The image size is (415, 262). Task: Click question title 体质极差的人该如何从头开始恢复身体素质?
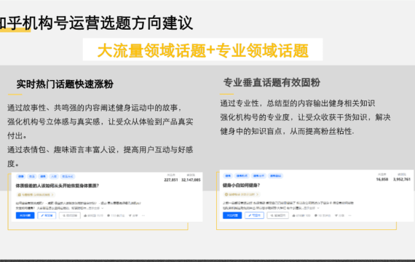[57, 186]
